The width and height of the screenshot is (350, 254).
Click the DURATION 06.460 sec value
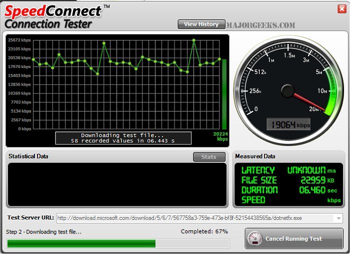[x=318, y=190]
